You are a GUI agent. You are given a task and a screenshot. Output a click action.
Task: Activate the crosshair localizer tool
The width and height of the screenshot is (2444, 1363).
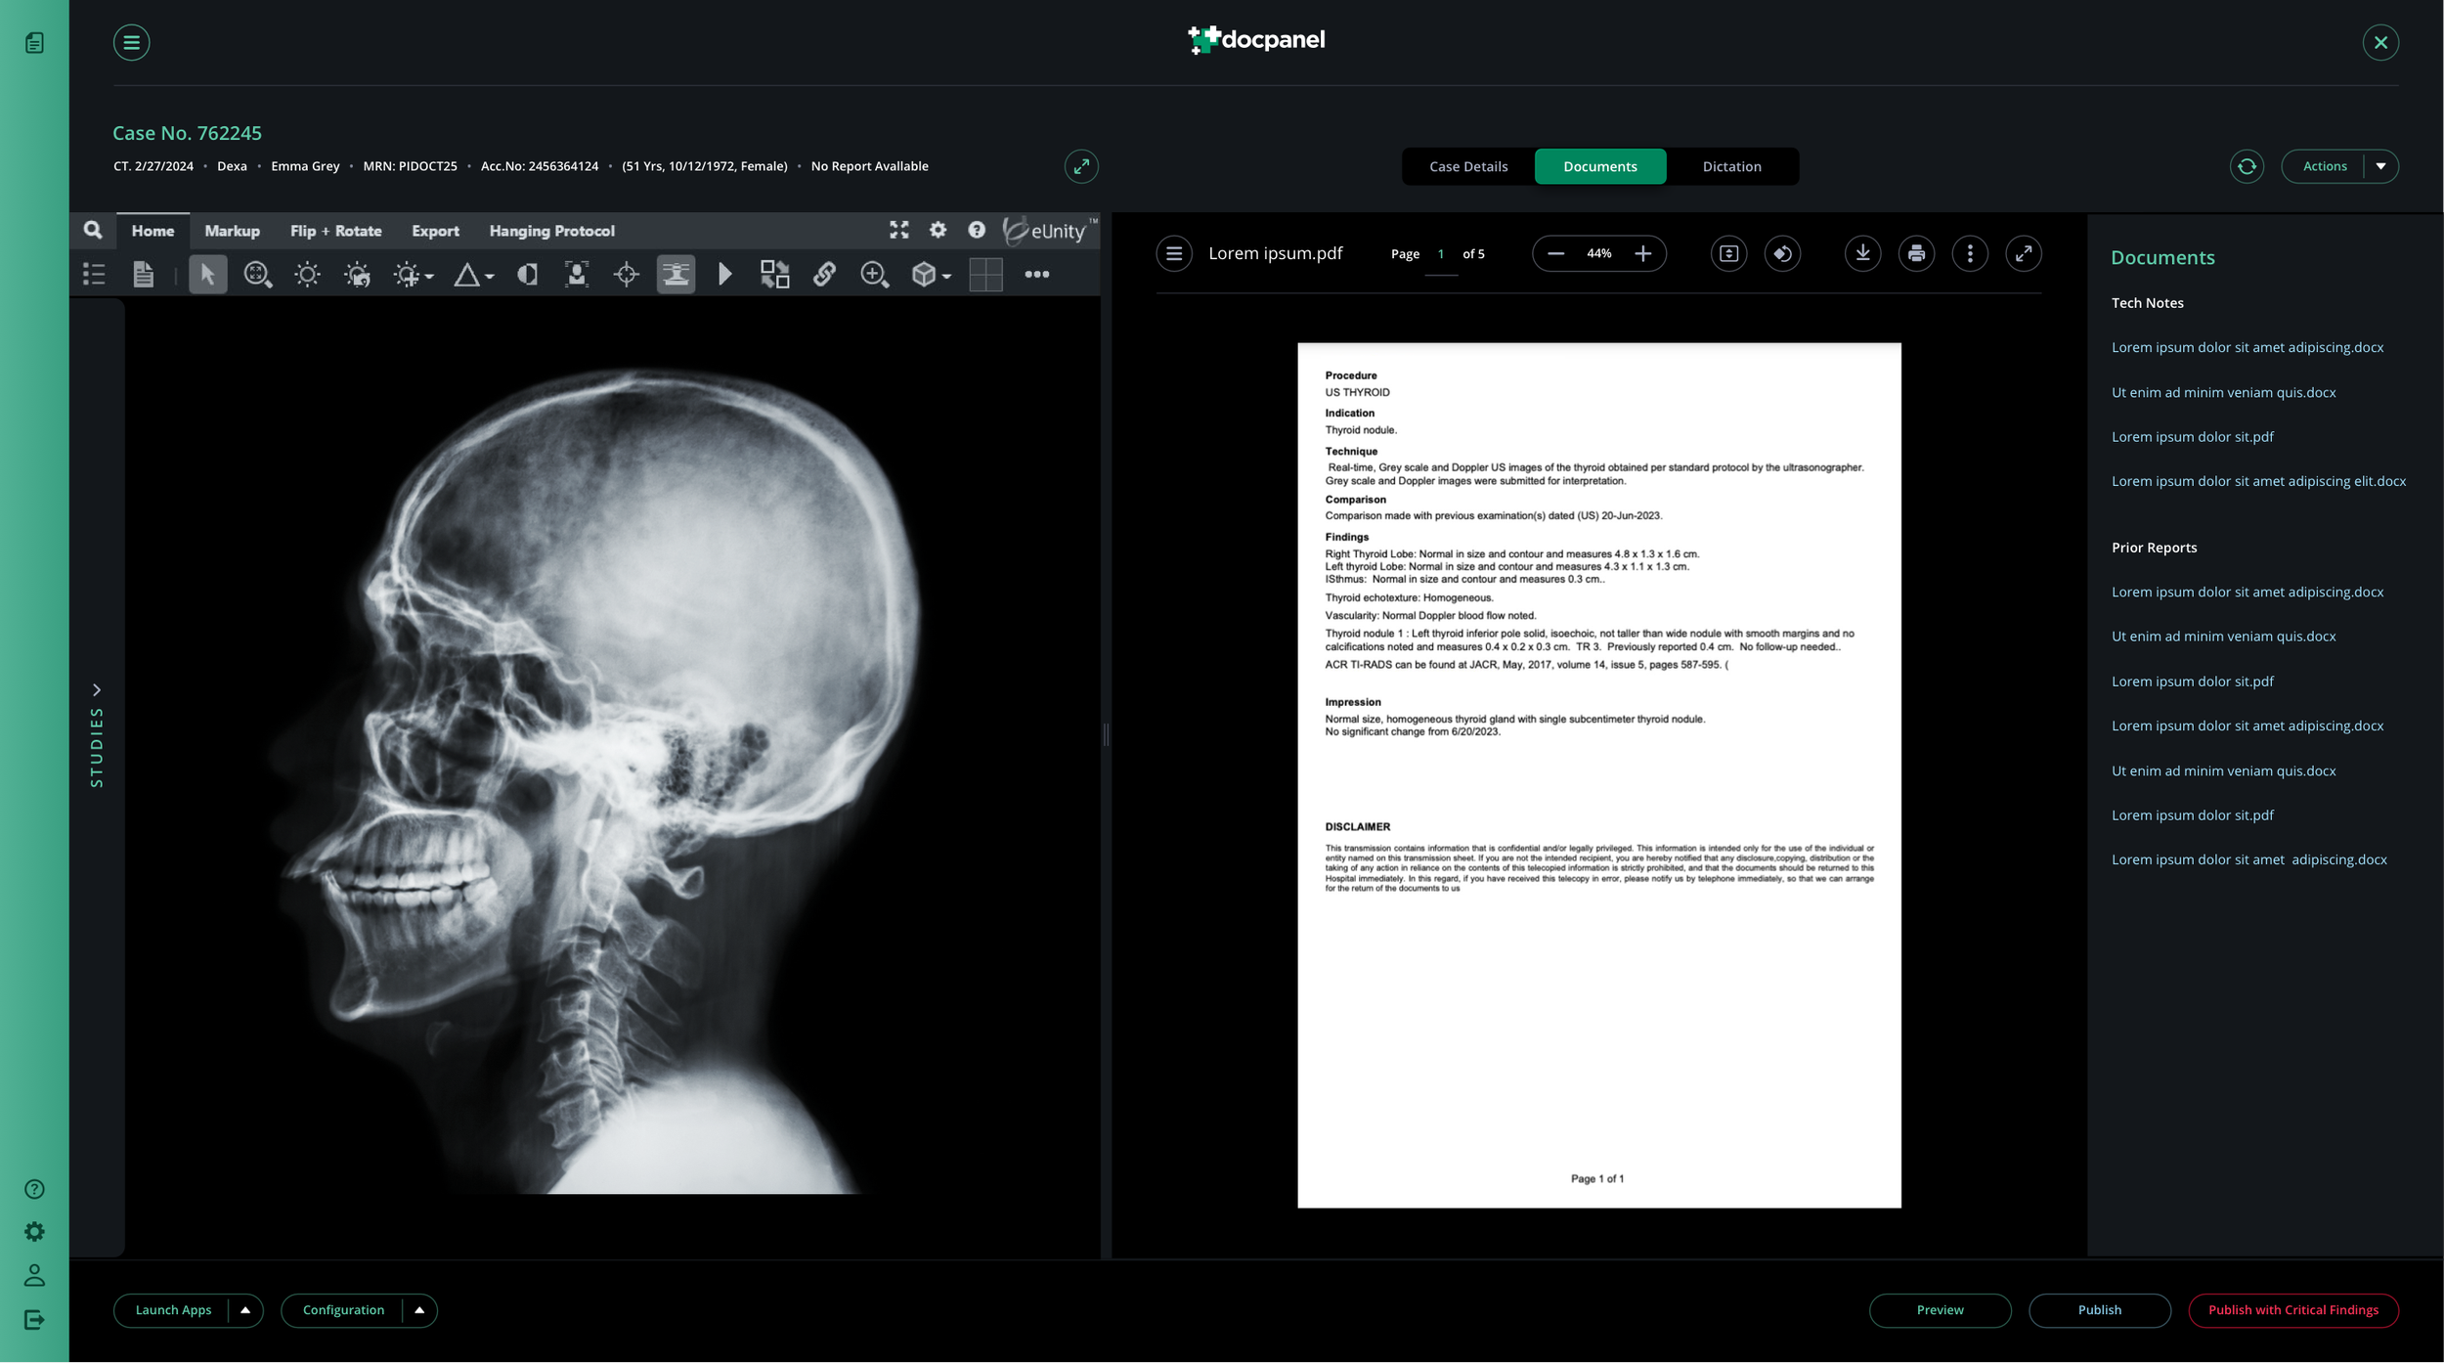click(x=627, y=275)
